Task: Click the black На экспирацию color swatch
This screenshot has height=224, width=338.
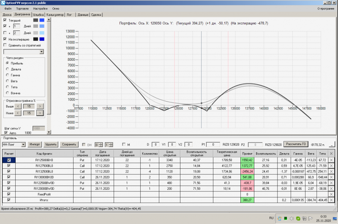Action: point(35,39)
